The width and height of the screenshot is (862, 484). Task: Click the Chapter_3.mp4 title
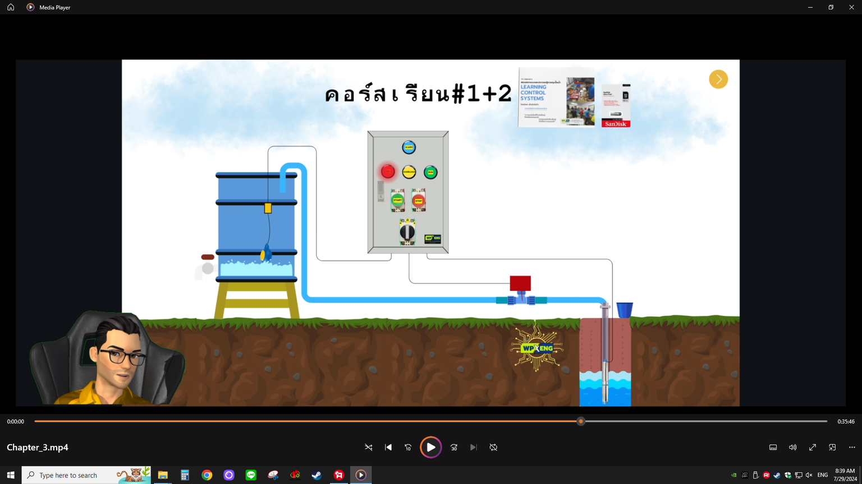point(38,447)
